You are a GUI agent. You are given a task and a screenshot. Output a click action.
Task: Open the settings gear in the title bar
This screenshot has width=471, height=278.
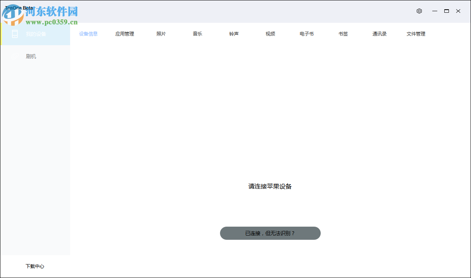tap(419, 11)
